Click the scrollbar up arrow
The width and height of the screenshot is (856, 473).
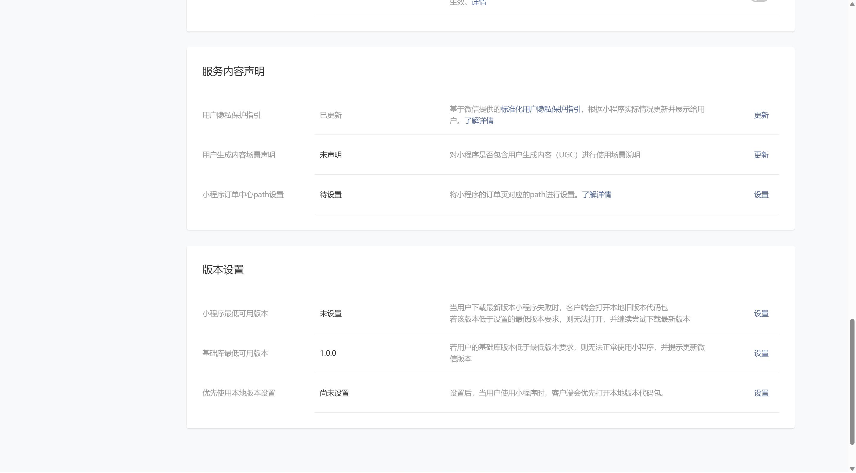pos(852,3)
